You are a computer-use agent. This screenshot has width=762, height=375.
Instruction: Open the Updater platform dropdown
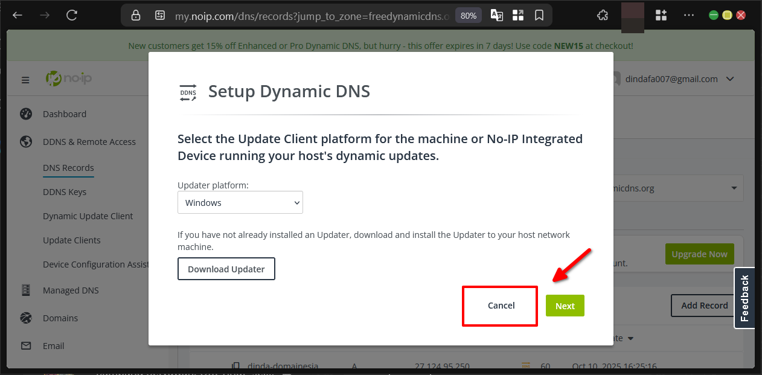pyautogui.click(x=240, y=202)
